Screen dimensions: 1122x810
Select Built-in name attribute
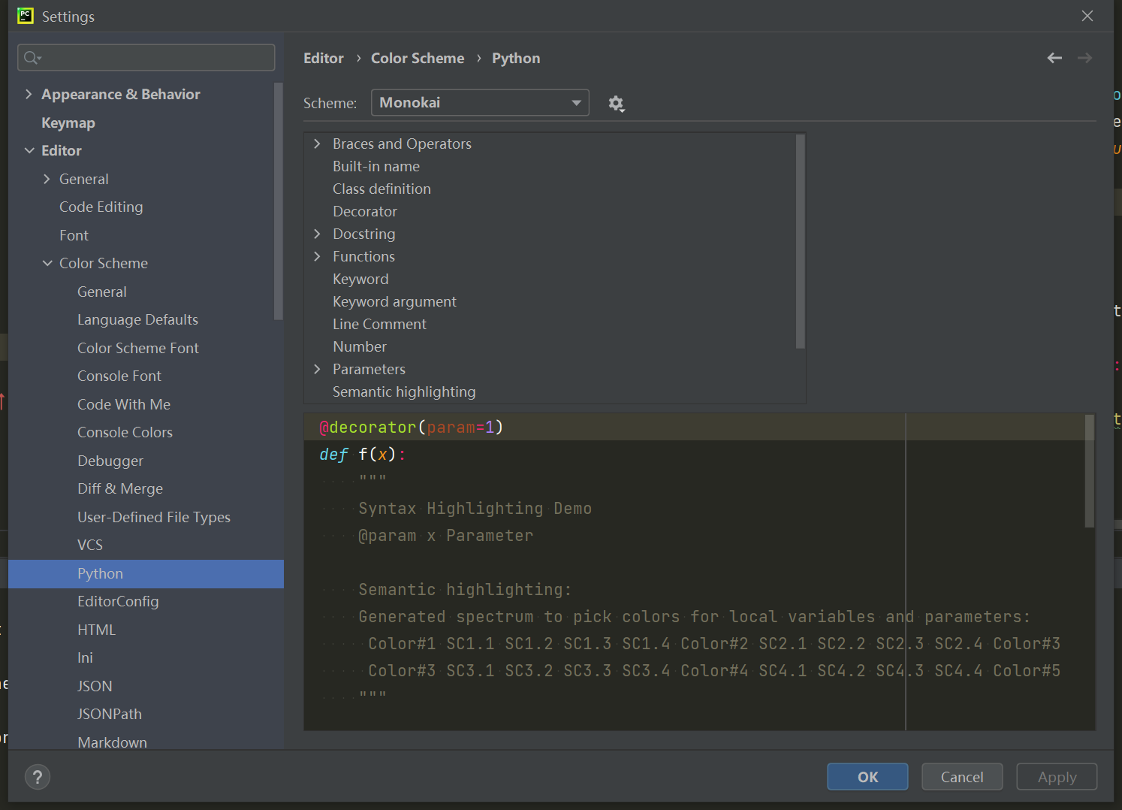(376, 166)
